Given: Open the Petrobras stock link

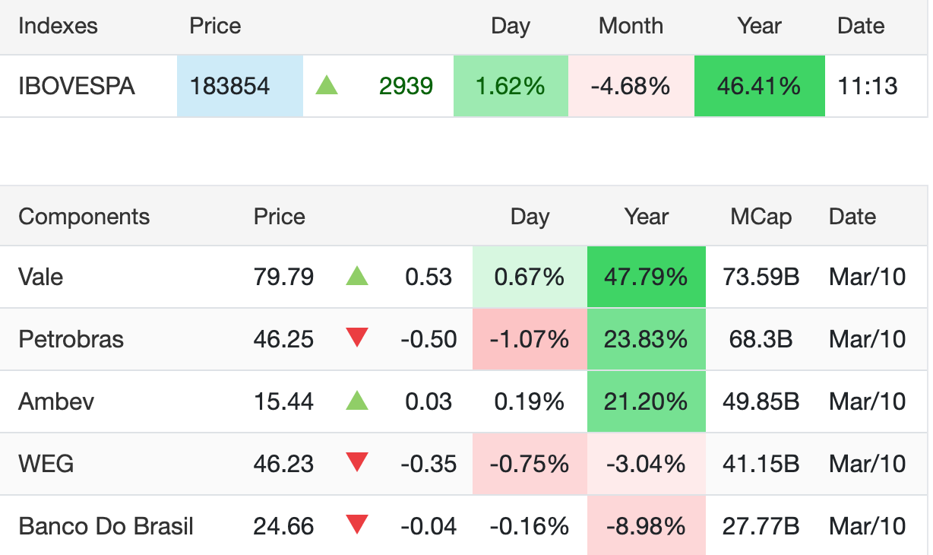Looking at the screenshot, I should (71, 339).
